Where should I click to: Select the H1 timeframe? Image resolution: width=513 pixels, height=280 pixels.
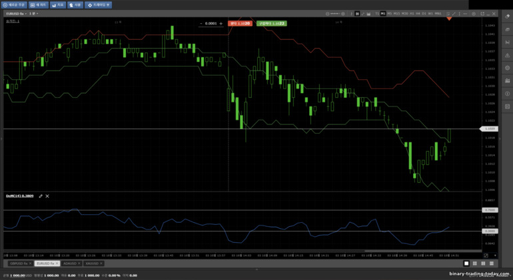(x=412, y=14)
